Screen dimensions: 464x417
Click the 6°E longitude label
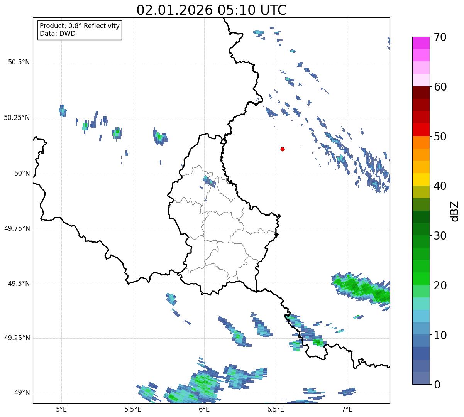[204, 409]
